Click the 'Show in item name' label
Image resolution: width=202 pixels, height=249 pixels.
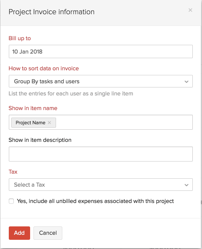coord(33,108)
